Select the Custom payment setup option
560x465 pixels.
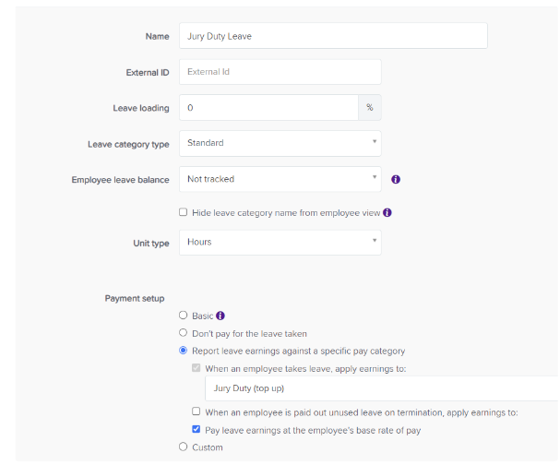coord(184,447)
